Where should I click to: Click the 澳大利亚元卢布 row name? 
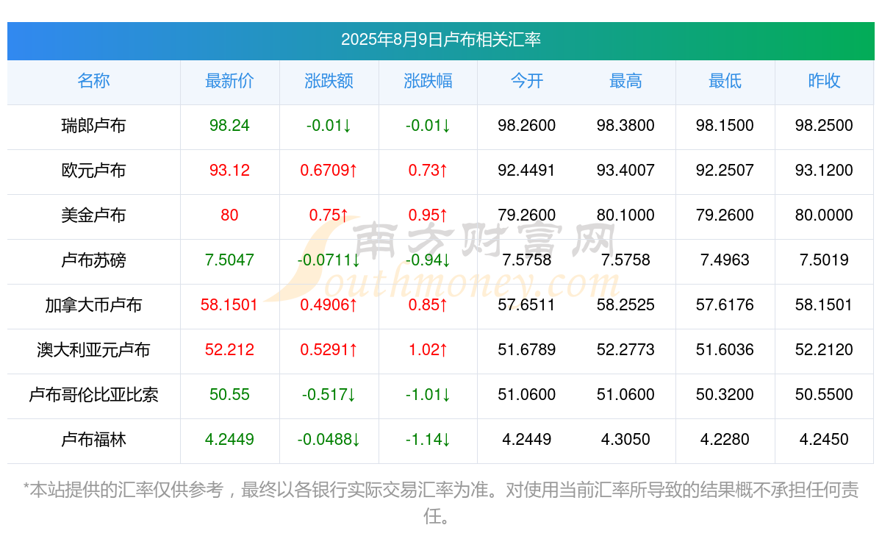coord(93,350)
